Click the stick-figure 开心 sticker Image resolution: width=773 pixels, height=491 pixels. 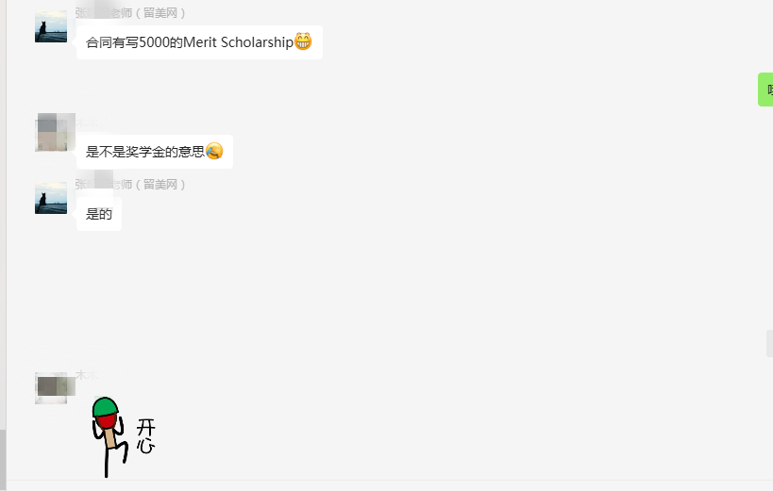(x=124, y=437)
